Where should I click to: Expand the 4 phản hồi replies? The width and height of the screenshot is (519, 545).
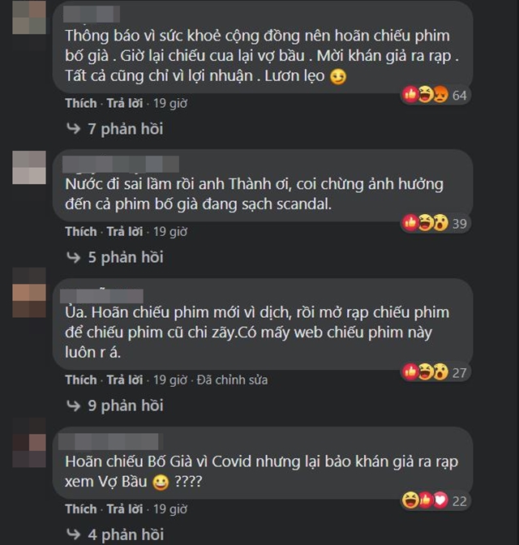(126, 534)
